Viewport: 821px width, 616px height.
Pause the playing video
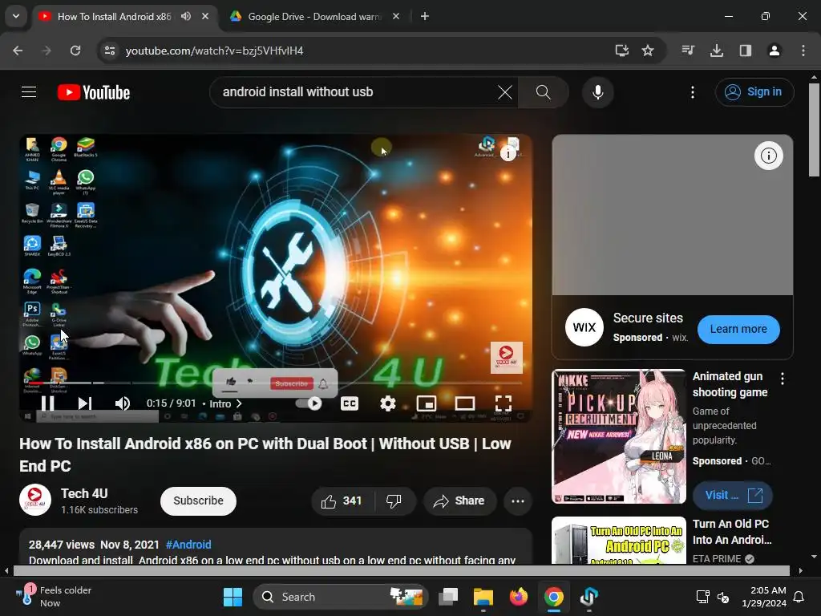click(x=47, y=403)
